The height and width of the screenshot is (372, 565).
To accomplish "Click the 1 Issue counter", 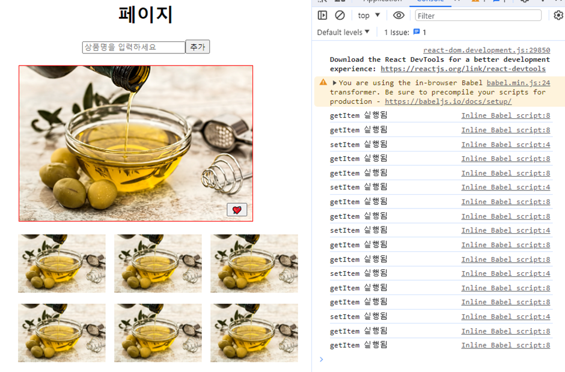I will click(x=405, y=32).
